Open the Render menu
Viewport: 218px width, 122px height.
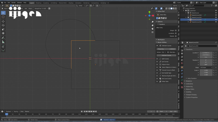(x=13, y=2)
